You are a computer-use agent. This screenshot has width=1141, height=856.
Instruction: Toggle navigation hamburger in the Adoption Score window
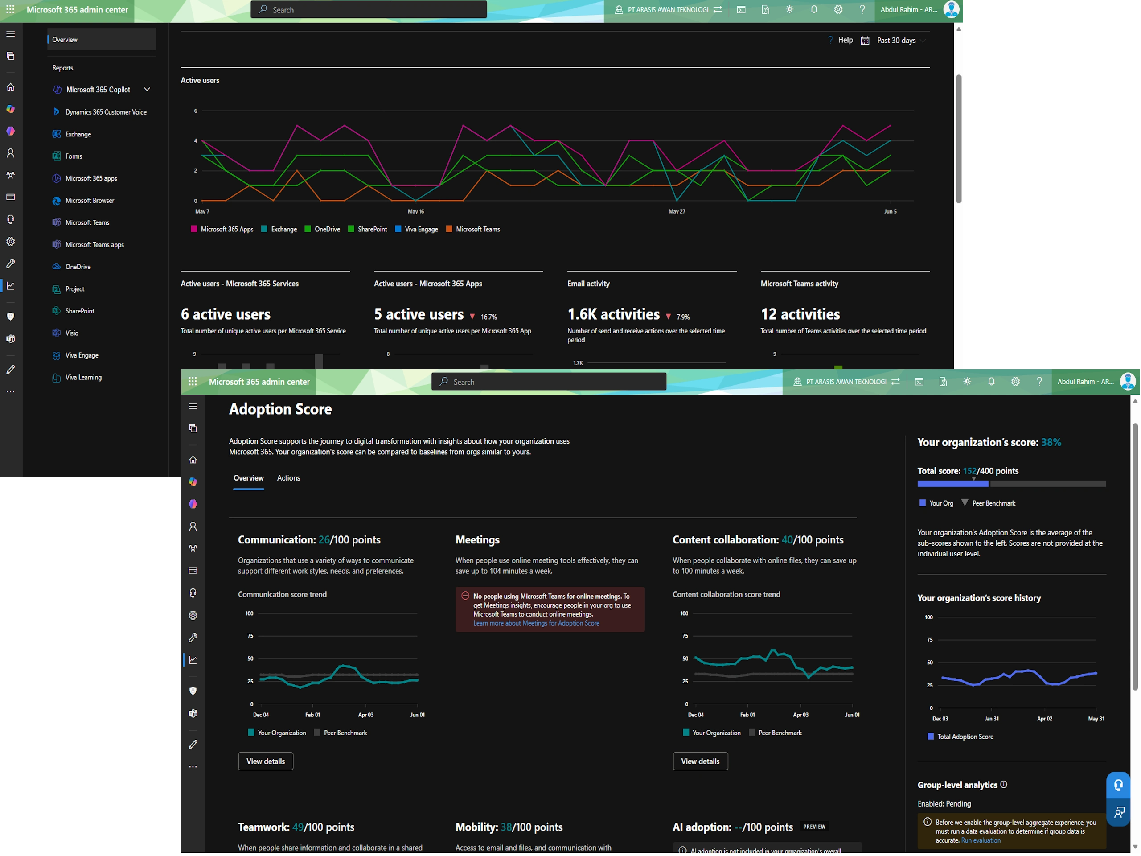193,407
